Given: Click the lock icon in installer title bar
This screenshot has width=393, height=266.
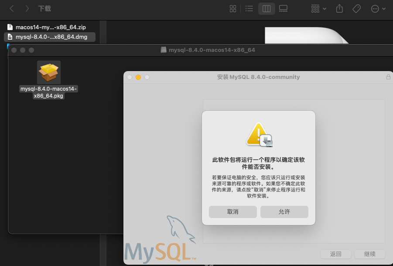Looking at the screenshot, I should (x=388, y=77).
